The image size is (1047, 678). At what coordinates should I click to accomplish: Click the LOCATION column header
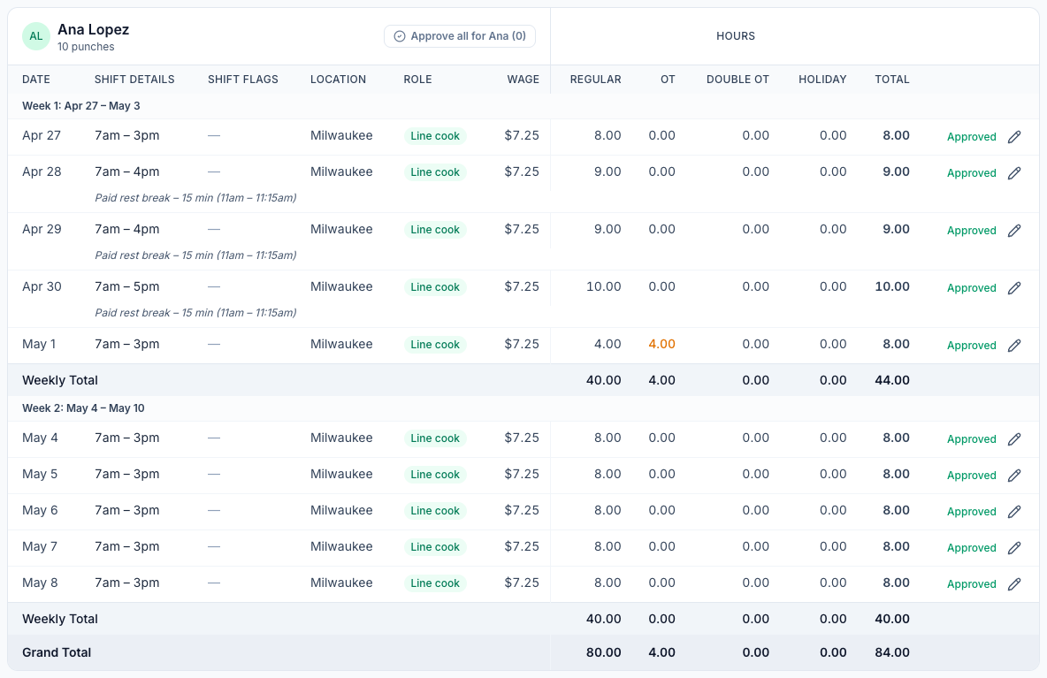coord(338,80)
